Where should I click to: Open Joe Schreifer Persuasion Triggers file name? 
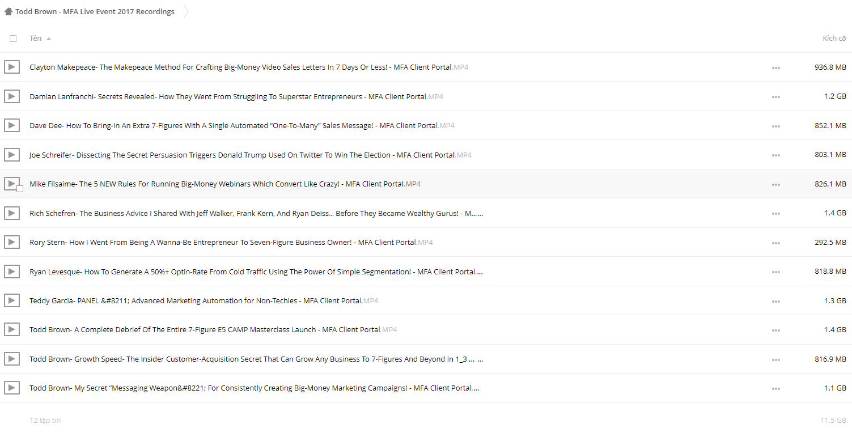251,155
